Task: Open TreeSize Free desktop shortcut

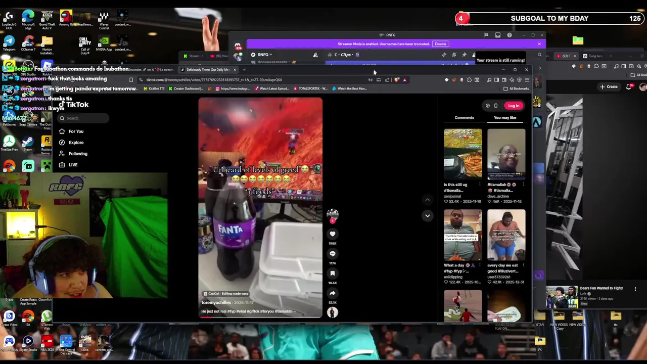Action: (9, 144)
